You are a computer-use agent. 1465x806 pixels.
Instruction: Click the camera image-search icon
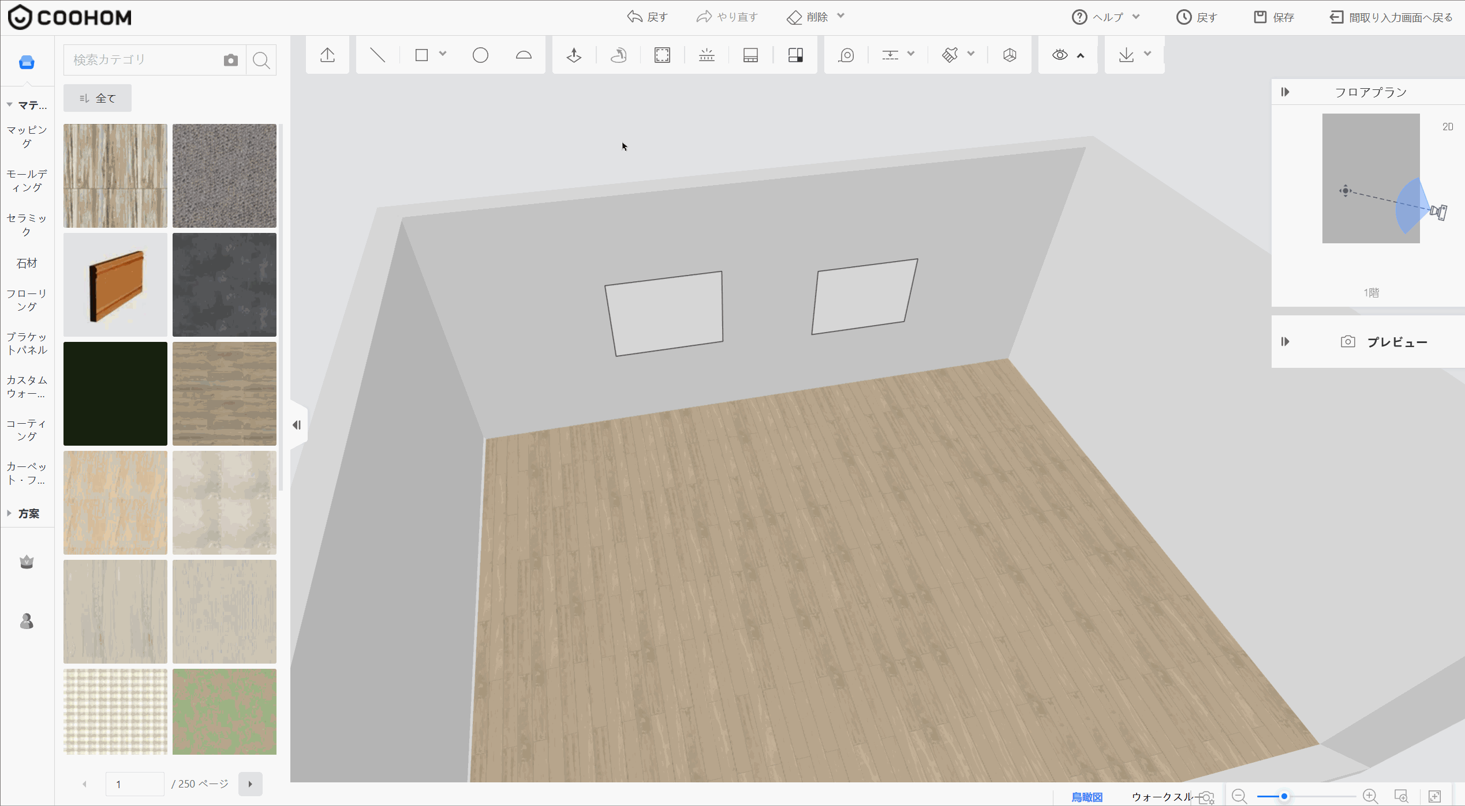(x=231, y=60)
